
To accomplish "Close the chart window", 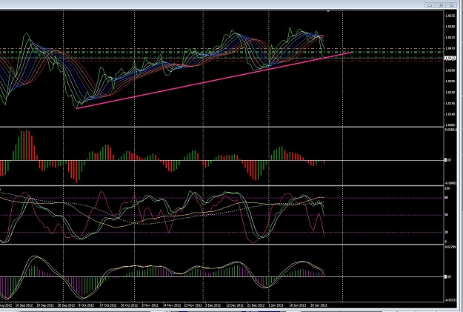I will point(451,5).
